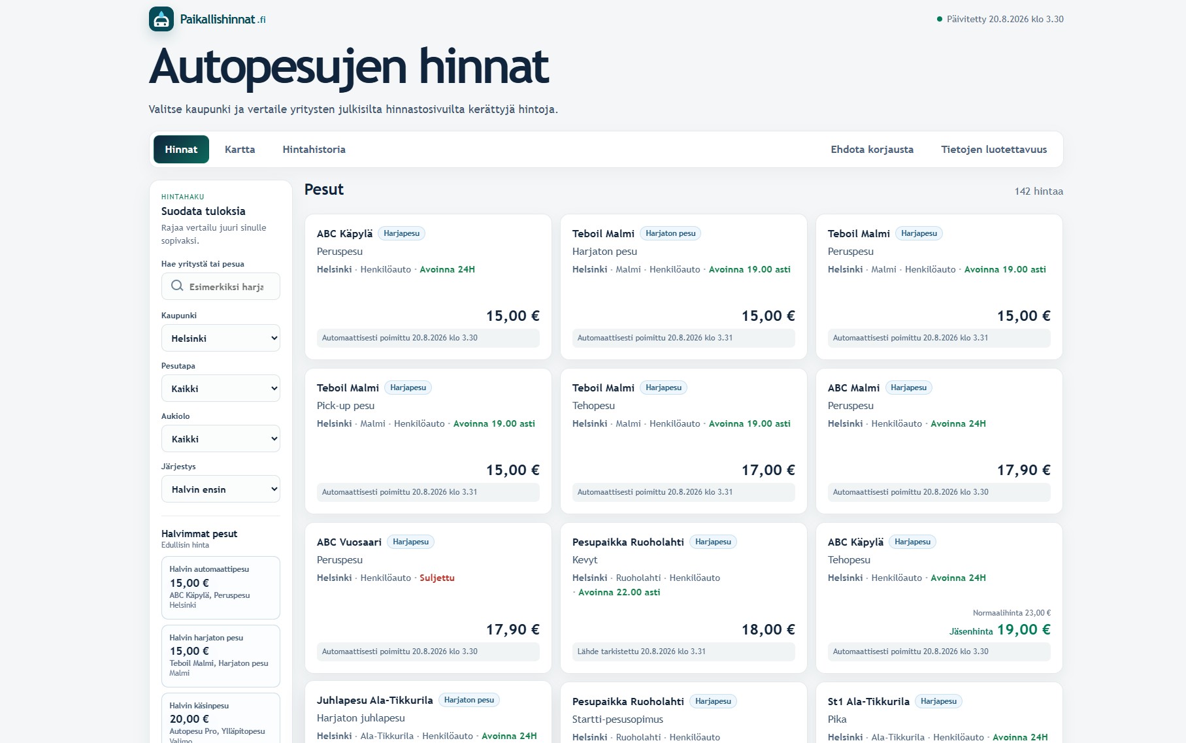This screenshot has width=1186, height=743.
Task: Click the Suodata tuloksia filter heading
Action: [x=203, y=211]
